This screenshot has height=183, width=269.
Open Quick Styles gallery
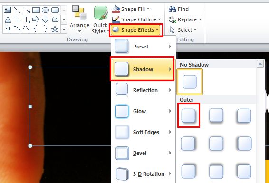101,19
